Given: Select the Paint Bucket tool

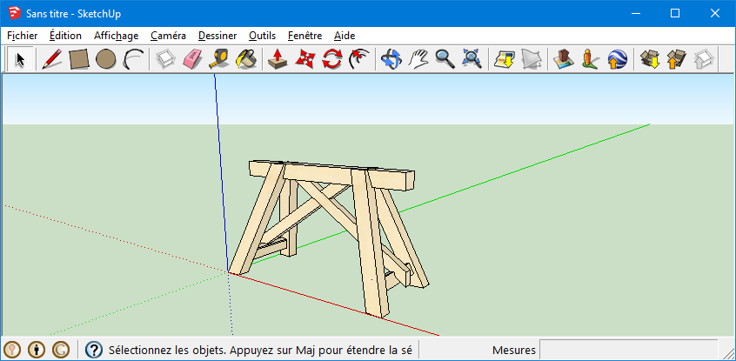Looking at the screenshot, I should pos(246,59).
